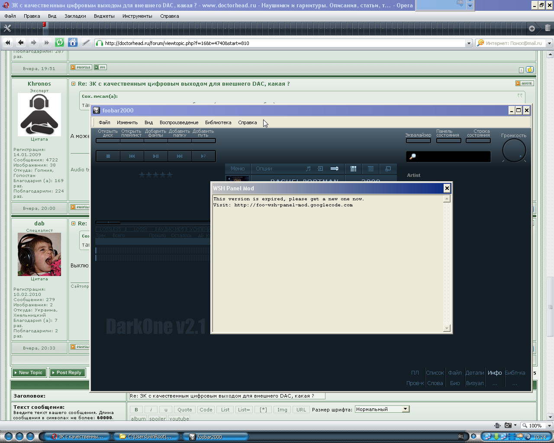Go to Opera home page
554x443 pixels.
(x=73, y=42)
